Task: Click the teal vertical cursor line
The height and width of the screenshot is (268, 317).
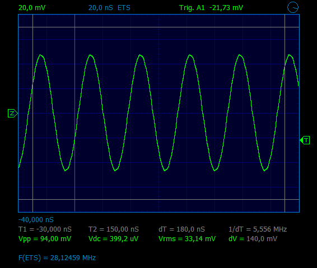Action: (75, 113)
